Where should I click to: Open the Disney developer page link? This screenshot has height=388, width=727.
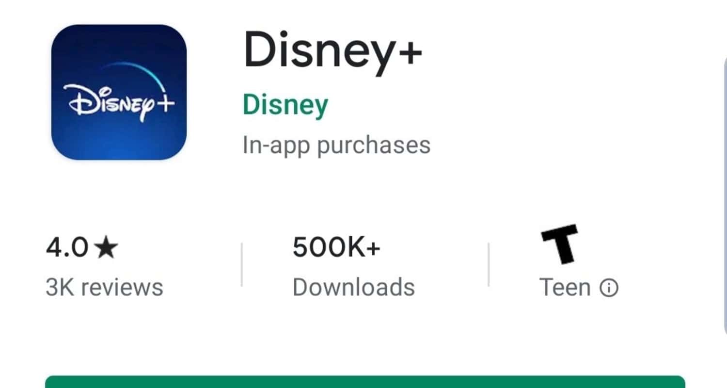pyautogui.click(x=285, y=106)
